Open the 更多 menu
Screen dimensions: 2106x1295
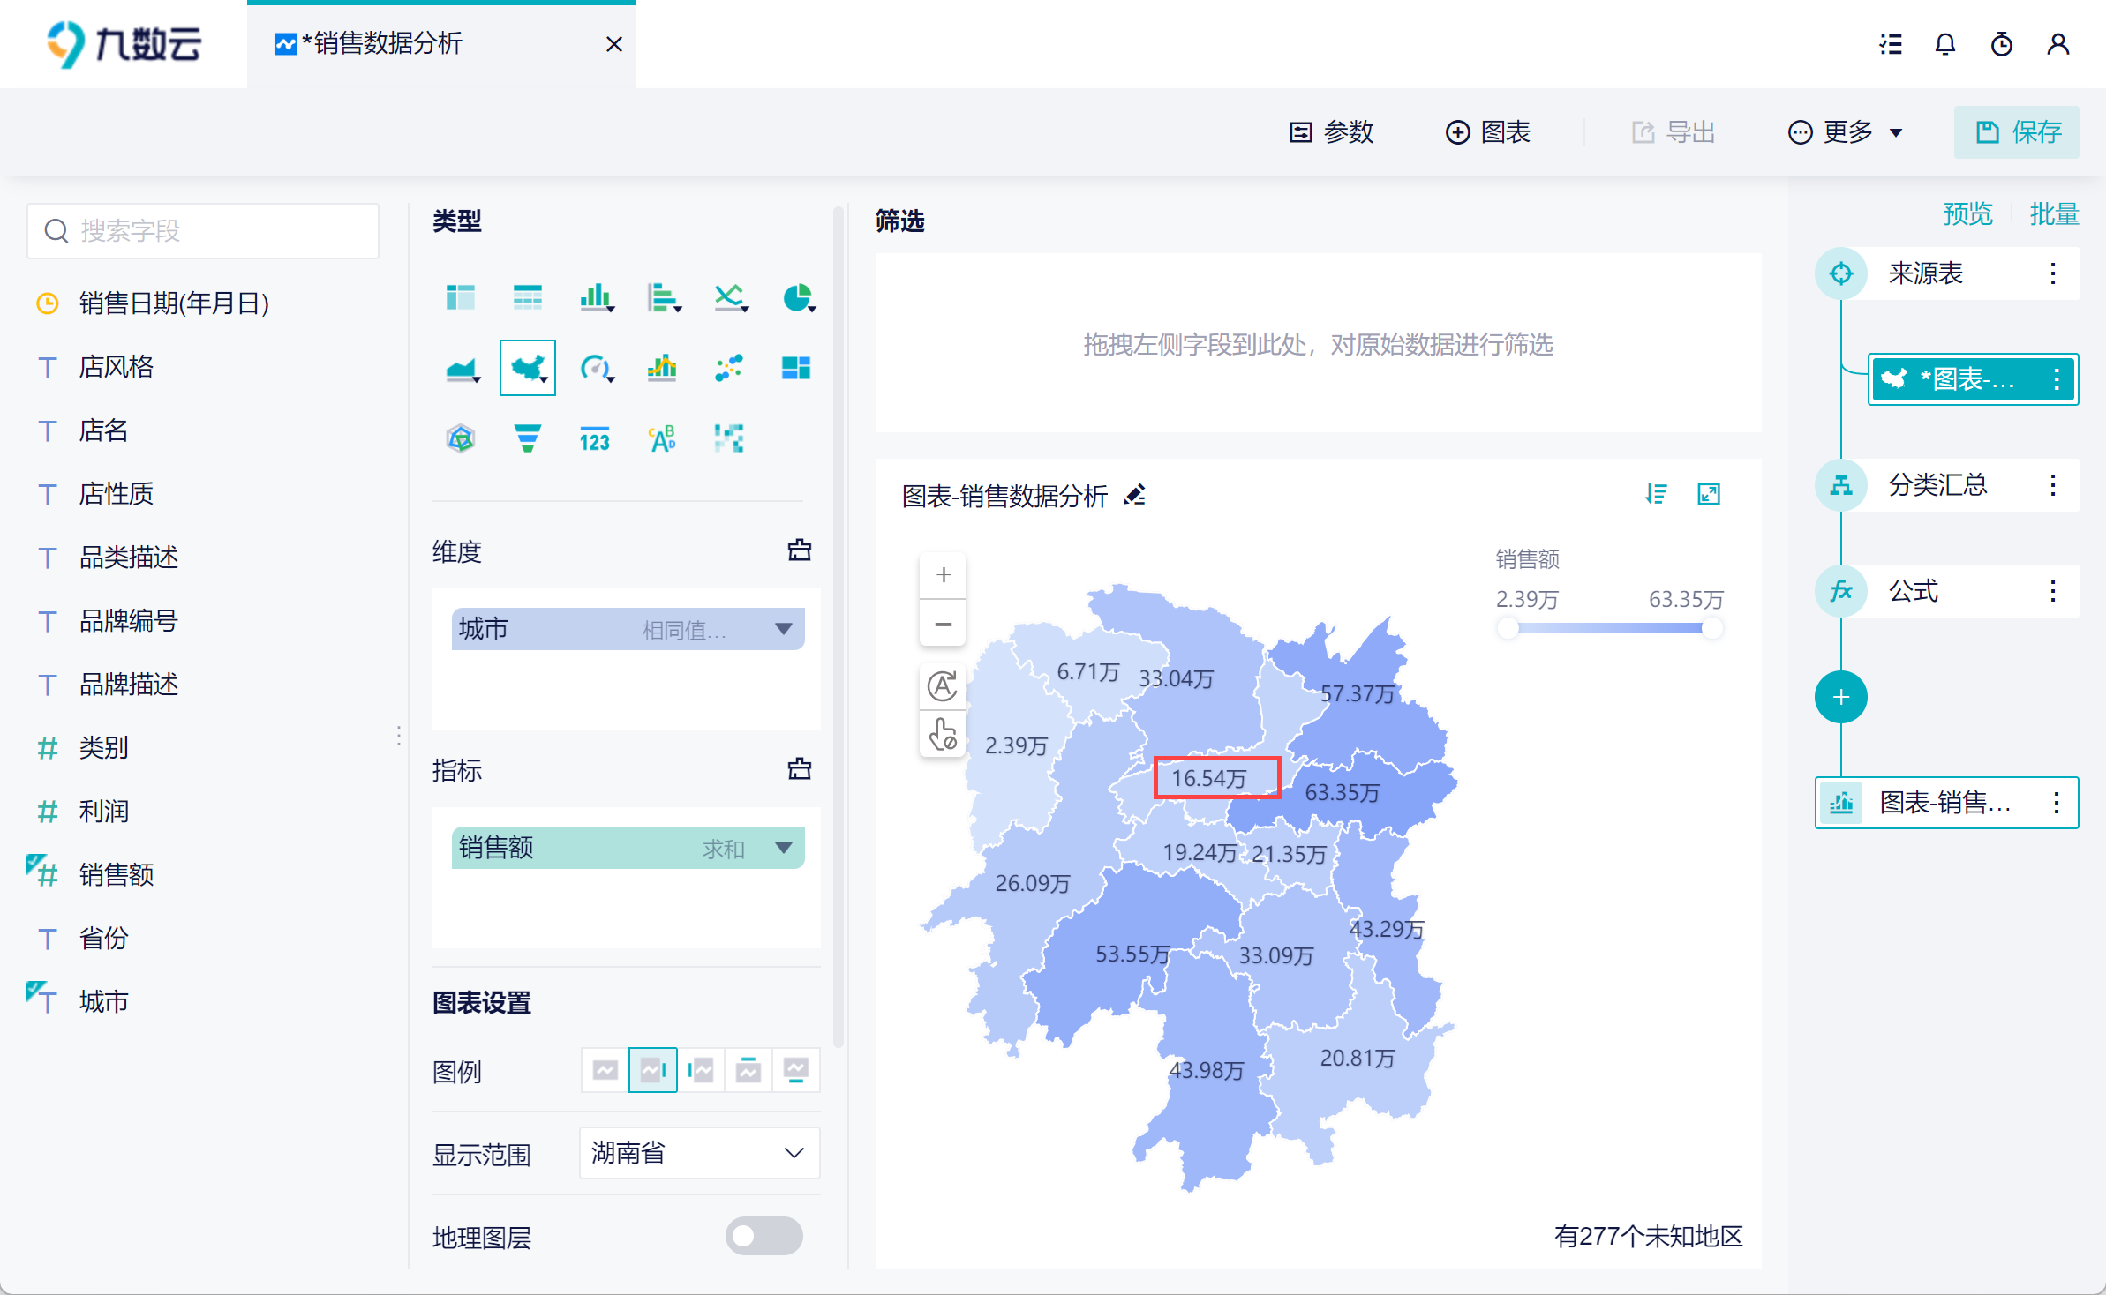tap(1847, 132)
